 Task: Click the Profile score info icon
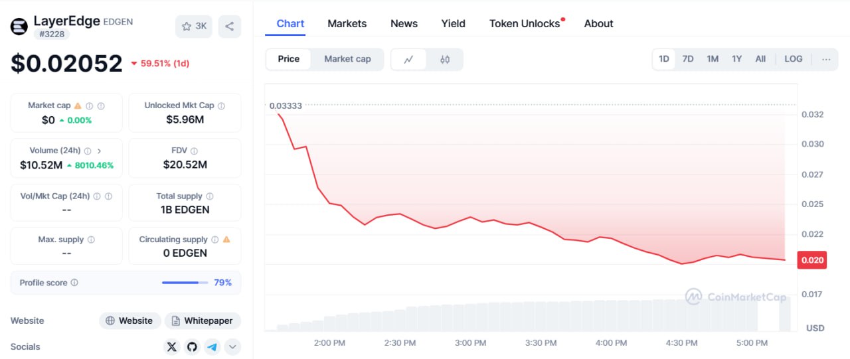74,283
